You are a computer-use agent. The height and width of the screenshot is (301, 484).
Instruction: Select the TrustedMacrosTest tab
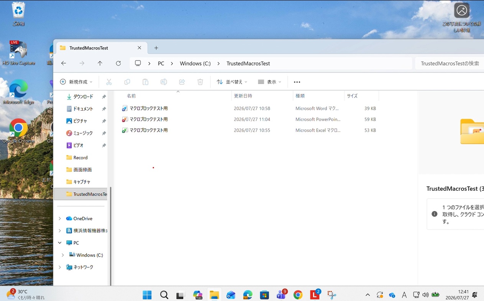(x=101, y=48)
